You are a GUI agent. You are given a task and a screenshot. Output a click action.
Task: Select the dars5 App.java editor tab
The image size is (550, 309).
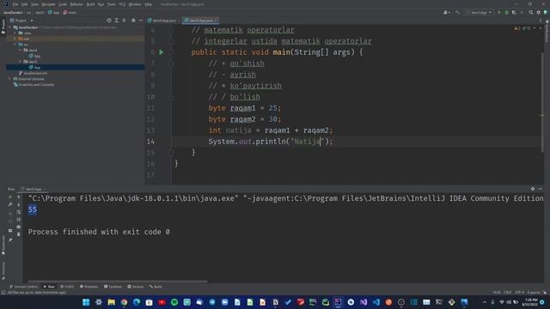click(199, 21)
